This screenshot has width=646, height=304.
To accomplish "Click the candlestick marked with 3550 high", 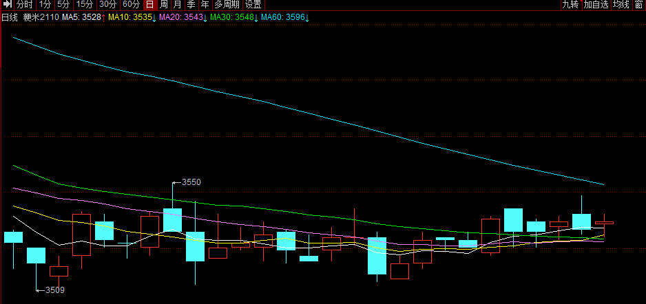I will click(x=173, y=220).
